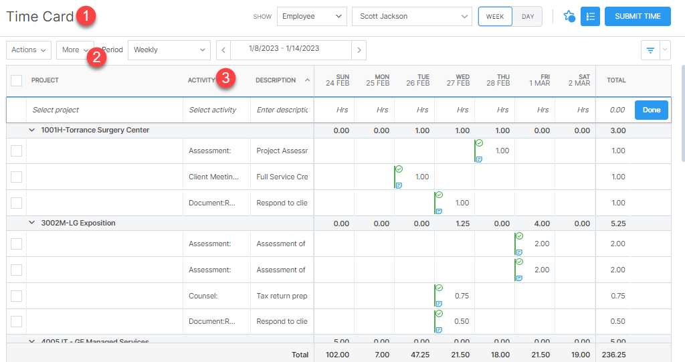
Task: Click the Done button
Action: [651, 110]
